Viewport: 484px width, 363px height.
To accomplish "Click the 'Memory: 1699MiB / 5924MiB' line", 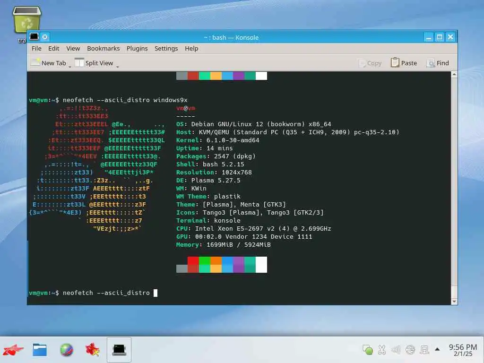I will tap(224, 244).
